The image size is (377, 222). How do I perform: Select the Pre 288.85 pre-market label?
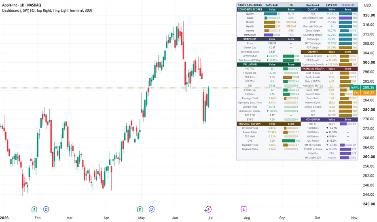tap(364, 93)
